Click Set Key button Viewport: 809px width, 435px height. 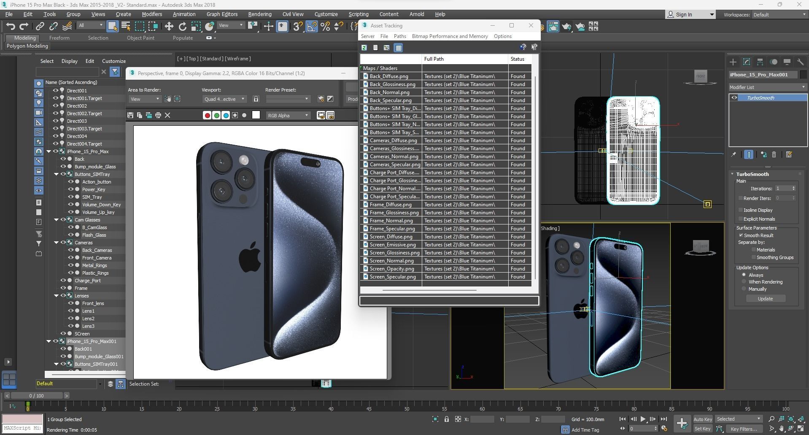click(x=702, y=429)
